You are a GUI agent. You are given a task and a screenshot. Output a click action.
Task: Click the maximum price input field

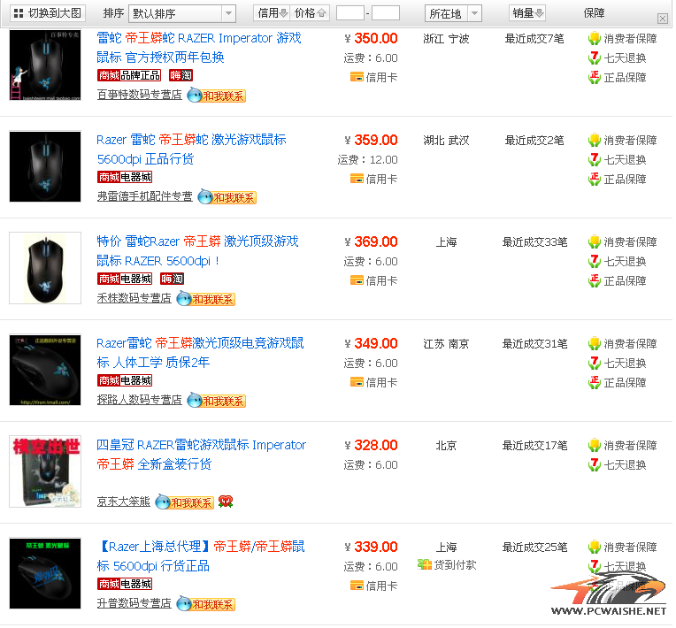point(386,13)
